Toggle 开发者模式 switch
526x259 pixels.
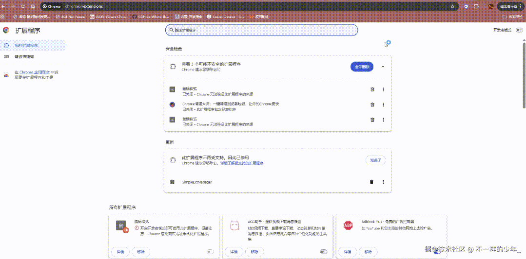519,30
